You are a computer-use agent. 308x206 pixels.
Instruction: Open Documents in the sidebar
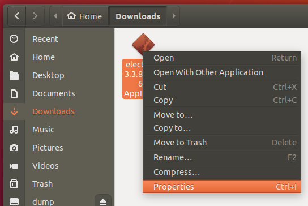pyautogui.click(x=54, y=93)
